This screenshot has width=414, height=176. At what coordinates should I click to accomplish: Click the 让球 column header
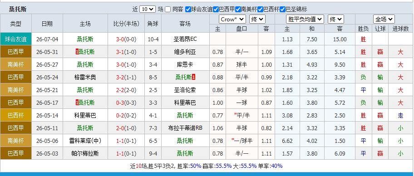pos(380,29)
